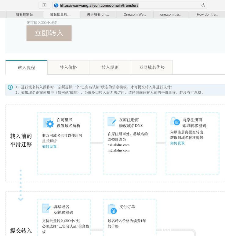The height and width of the screenshot is (236, 225).
Task: Select the 转入价格 tab
Action: (68, 67)
